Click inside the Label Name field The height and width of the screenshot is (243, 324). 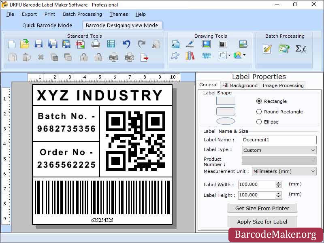coord(279,139)
